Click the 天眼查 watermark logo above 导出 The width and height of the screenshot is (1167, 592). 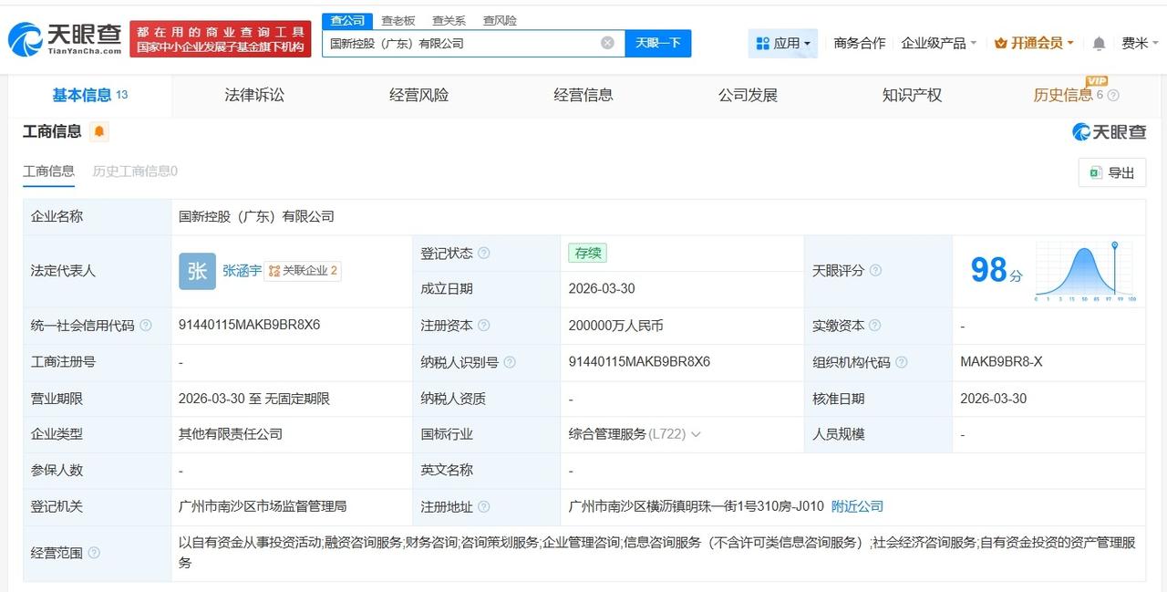[1110, 131]
